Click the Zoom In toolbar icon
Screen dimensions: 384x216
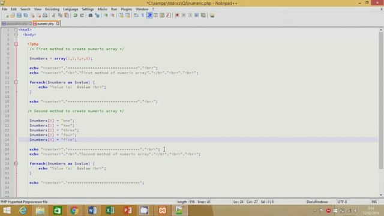click(x=106, y=16)
